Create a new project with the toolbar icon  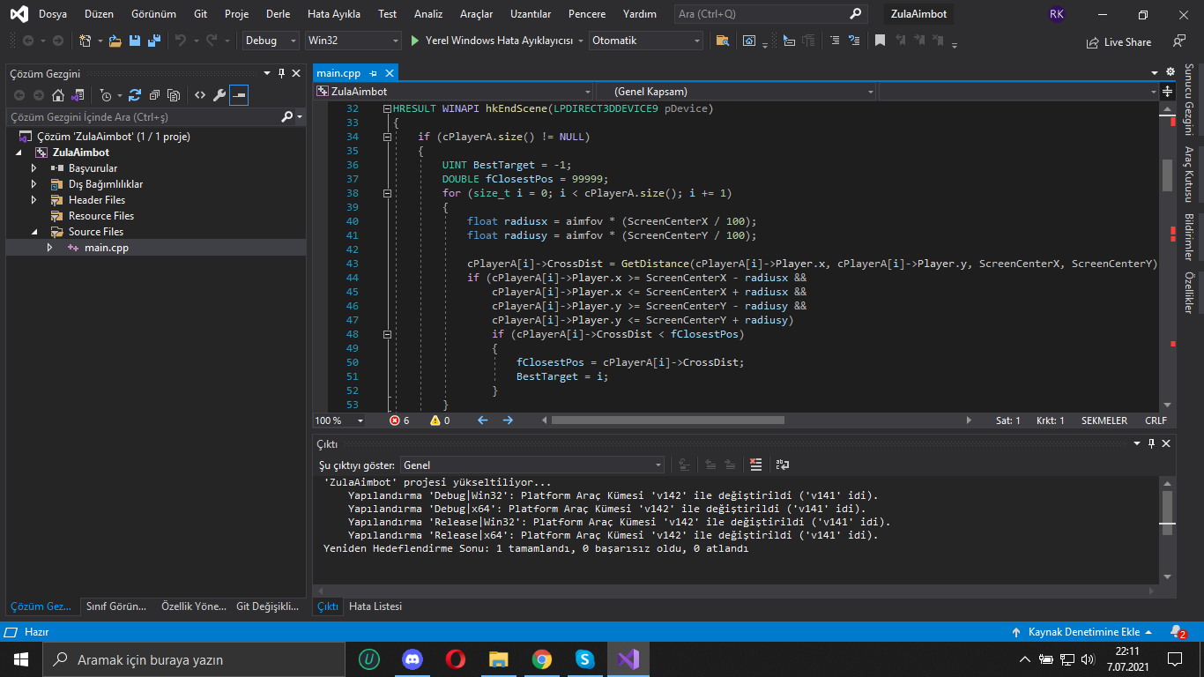(85, 41)
